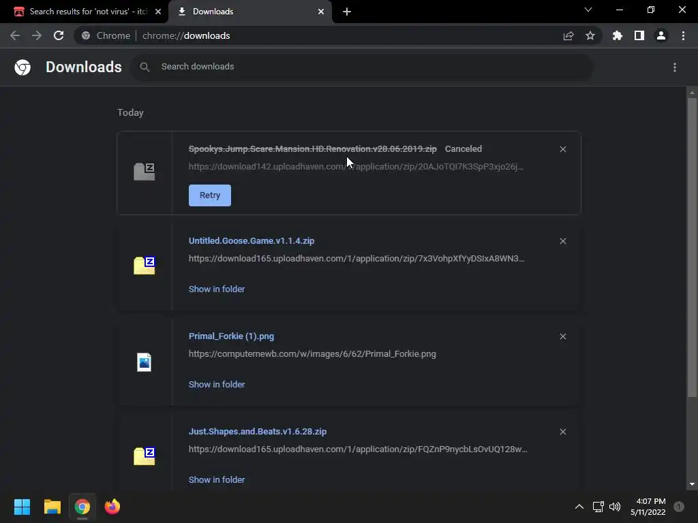Toggle the side panel icon
The height and width of the screenshot is (523, 698).
click(x=639, y=35)
